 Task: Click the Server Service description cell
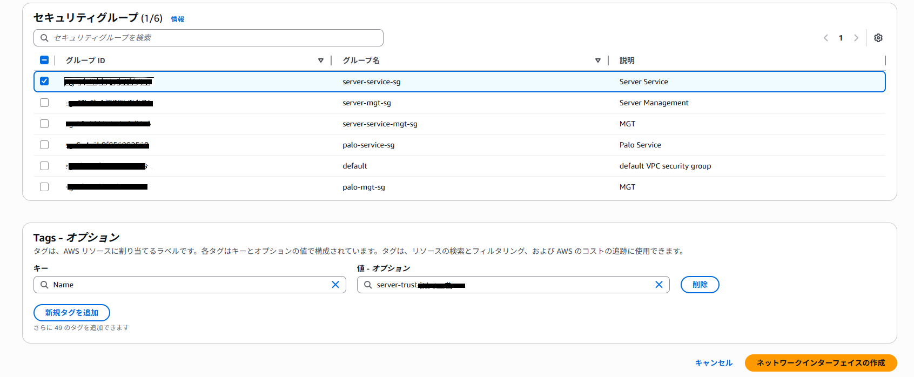coord(644,82)
